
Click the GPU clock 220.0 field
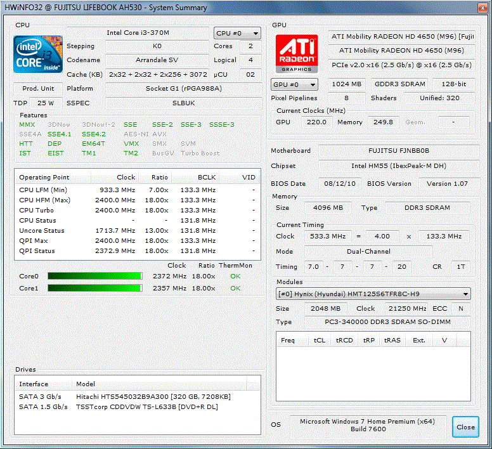click(316, 122)
